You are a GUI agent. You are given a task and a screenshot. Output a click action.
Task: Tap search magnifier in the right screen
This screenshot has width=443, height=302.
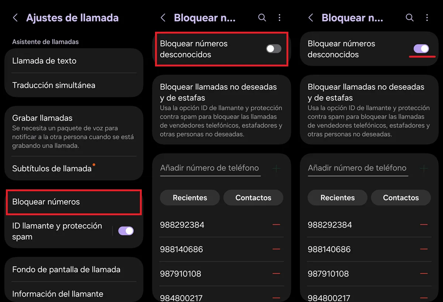[x=410, y=18]
